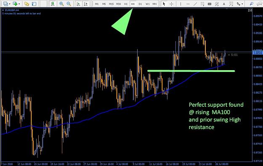The width and height of the screenshot is (263, 166).
Task: Expand the new chart dropdown arrow
Action: [10, 4]
